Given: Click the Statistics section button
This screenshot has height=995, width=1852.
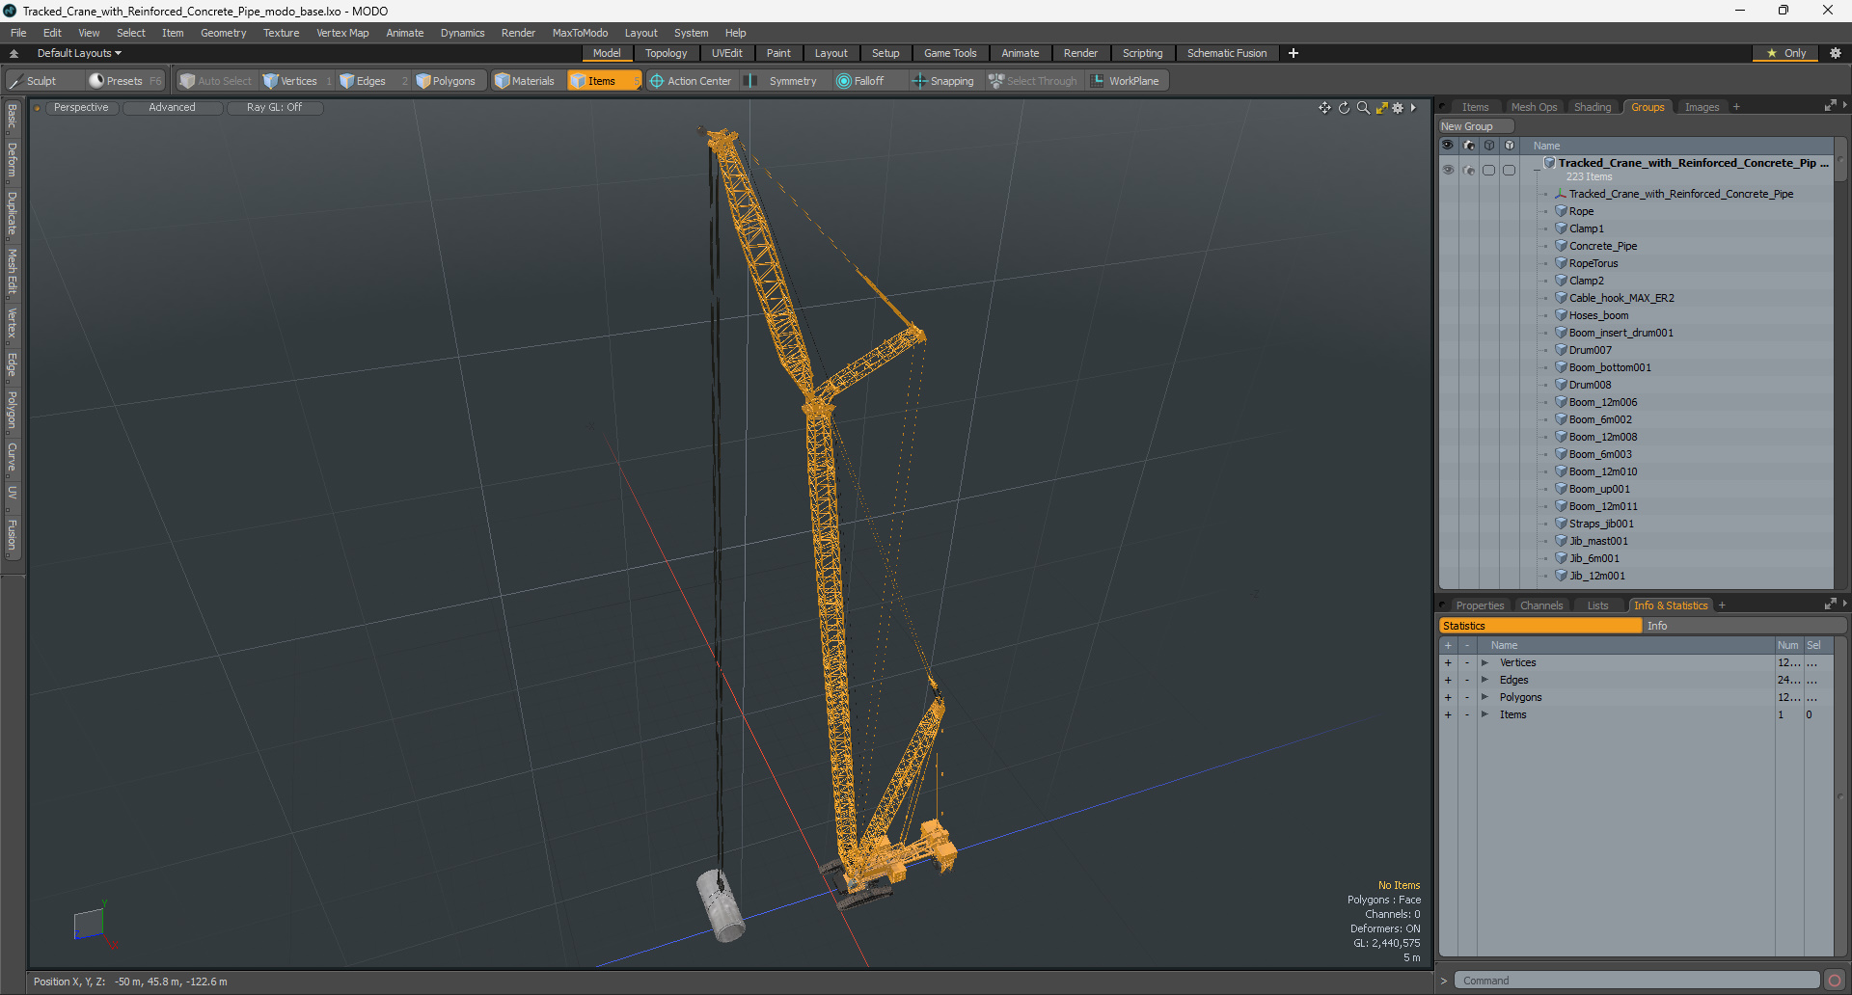Looking at the screenshot, I should pos(1540,626).
